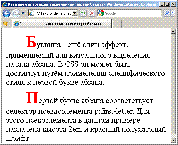Open the recent pages dropdown arrow
Viewport: 178px width, 145px height.
23,13
